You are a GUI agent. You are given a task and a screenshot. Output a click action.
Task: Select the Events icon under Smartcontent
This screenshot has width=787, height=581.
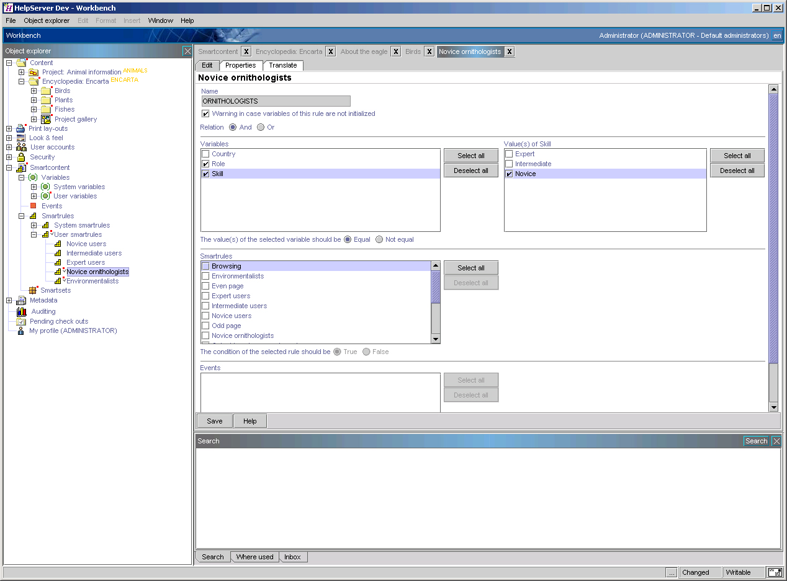[x=32, y=205]
